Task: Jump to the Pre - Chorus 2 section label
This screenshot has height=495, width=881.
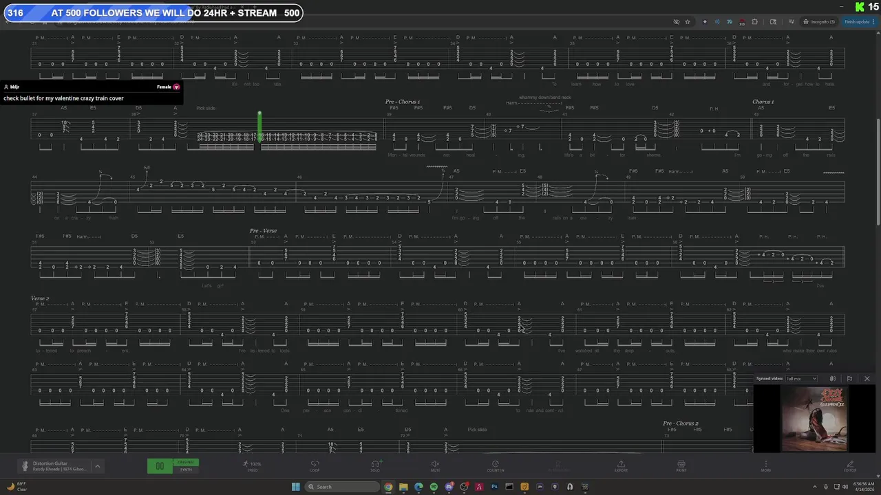Action: (681, 423)
